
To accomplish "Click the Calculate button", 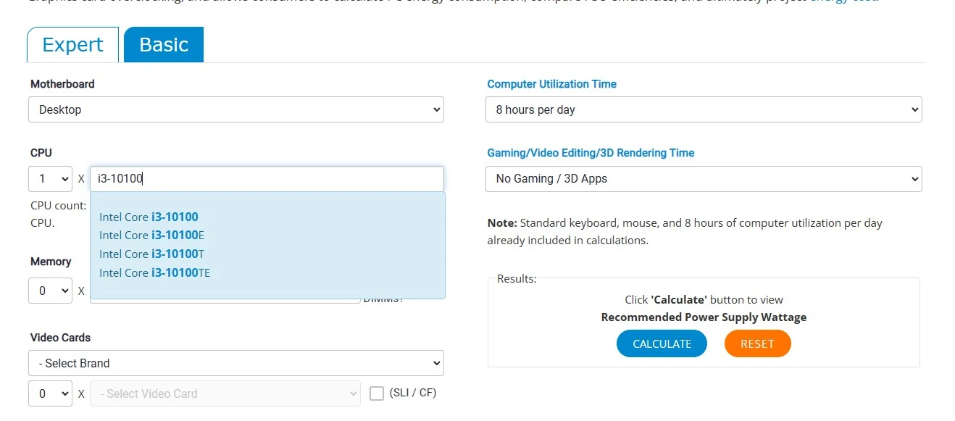I will 662,343.
